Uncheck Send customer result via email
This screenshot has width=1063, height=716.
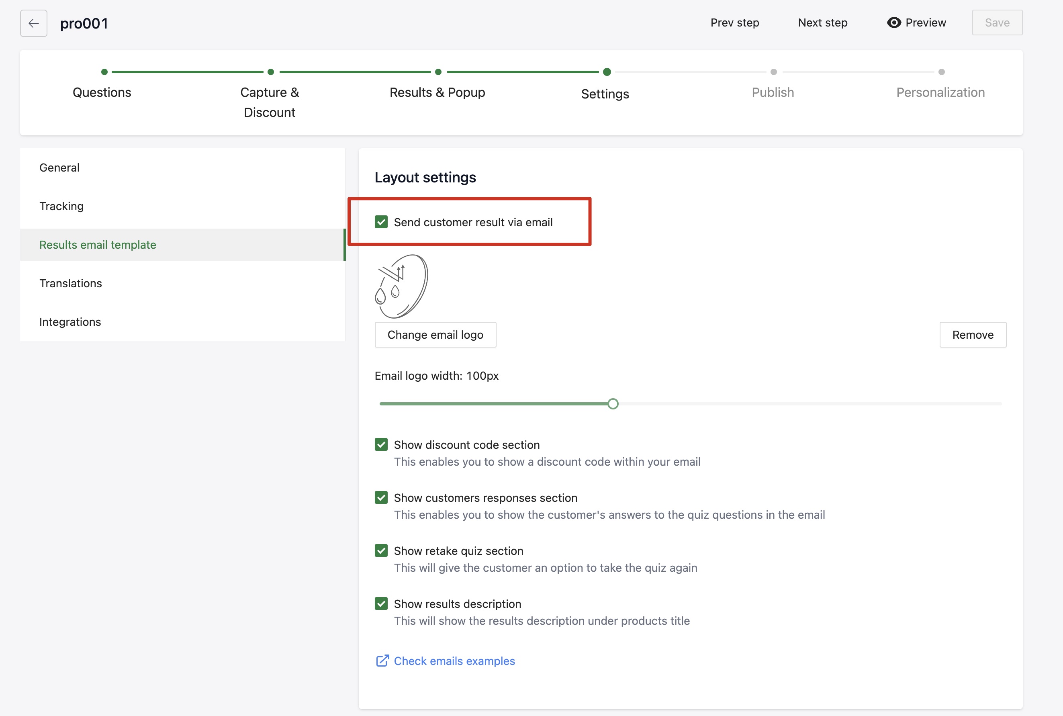tap(381, 222)
